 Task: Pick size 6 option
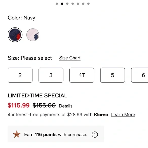click(140, 75)
